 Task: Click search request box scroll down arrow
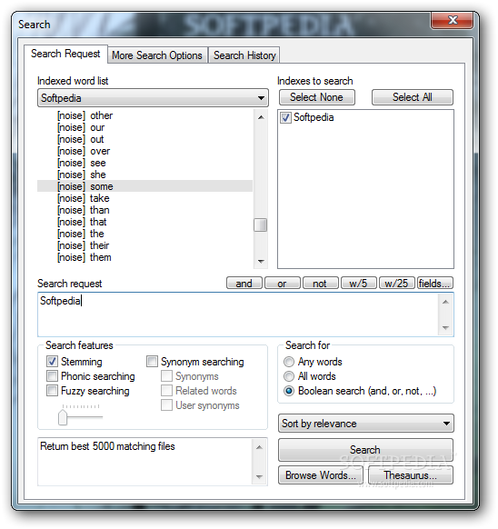click(x=445, y=327)
